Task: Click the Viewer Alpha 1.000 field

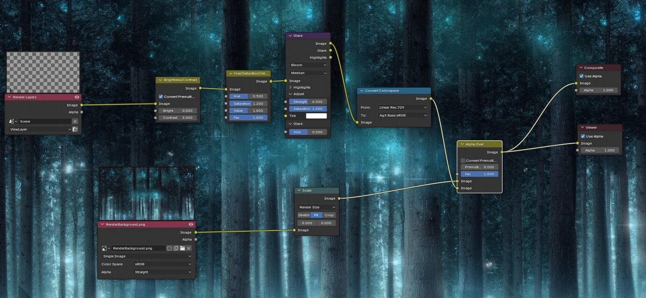Action: point(600,150)
